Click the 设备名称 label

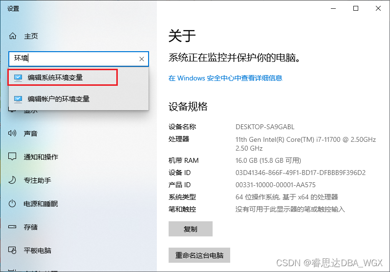coord(182,127)
